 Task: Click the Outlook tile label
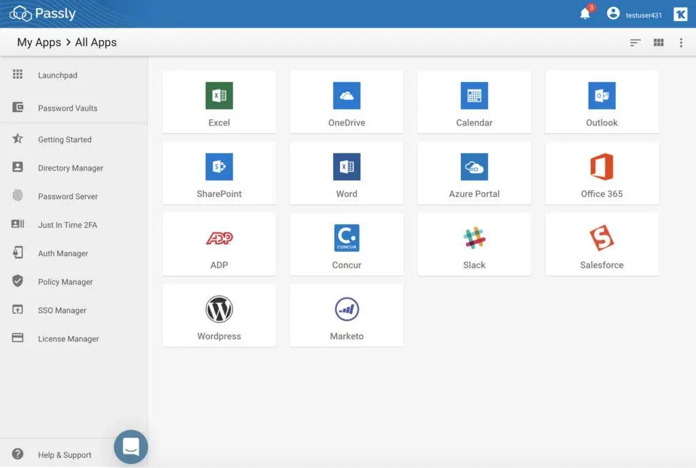pos(602,122)
